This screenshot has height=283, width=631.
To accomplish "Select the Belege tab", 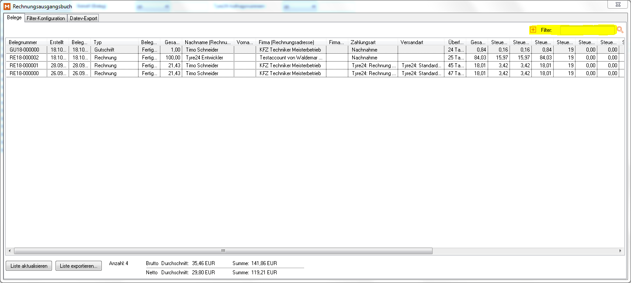I will tap(14, 18).
